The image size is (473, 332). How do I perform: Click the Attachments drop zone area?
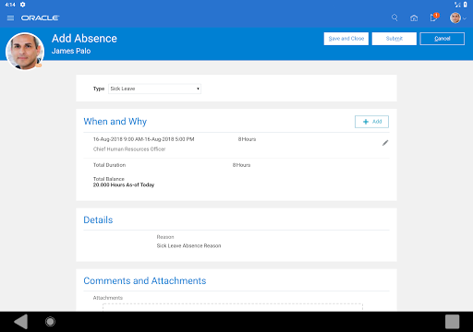tap(233, 307)
